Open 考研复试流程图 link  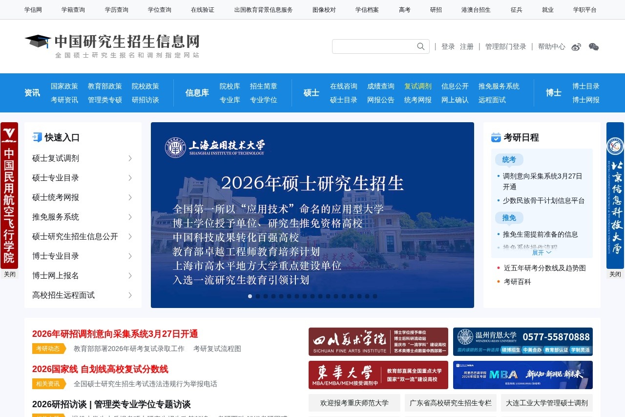click(217, 349)
